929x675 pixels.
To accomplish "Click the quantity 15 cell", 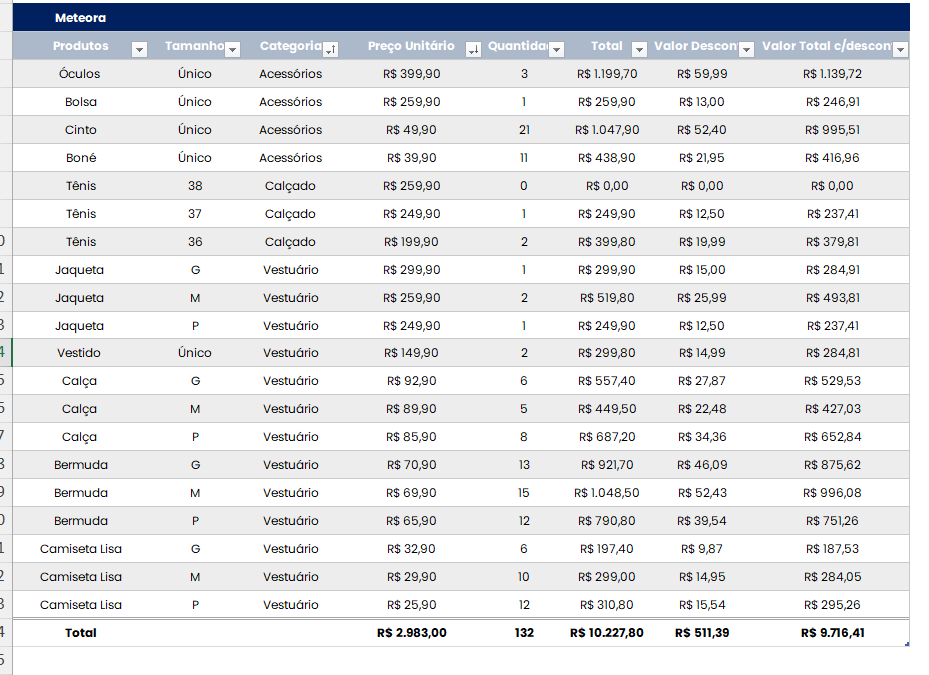I will point(524,492).
